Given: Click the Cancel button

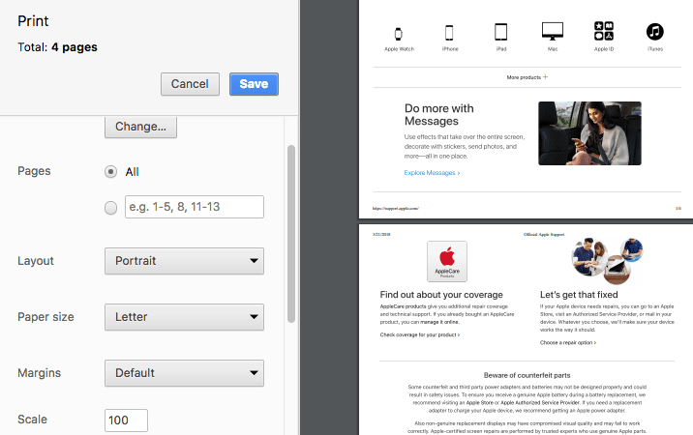Looking at the screenshot, I should (x=190, y=84).
